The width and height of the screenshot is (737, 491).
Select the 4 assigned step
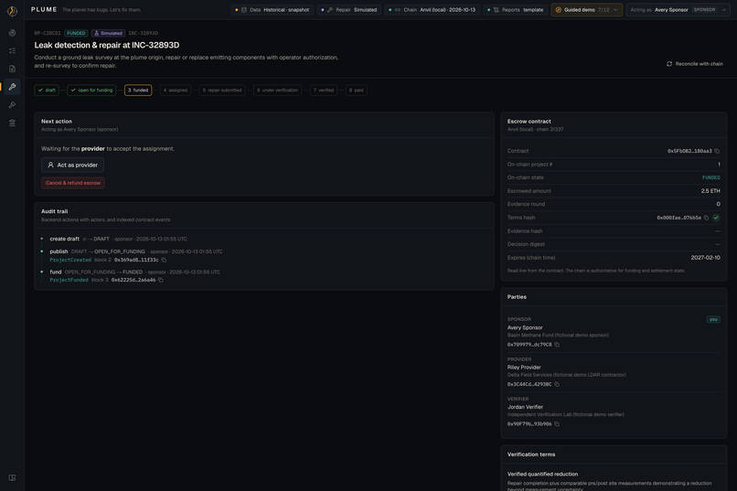point(176,91)
